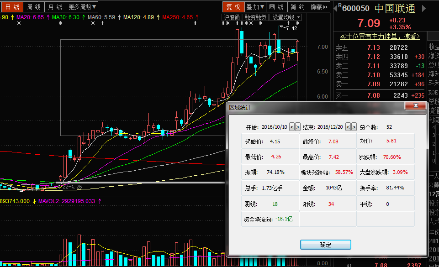Click the 总个数 count value 52
The image size is (439, 267).
[x=389, y=127]
